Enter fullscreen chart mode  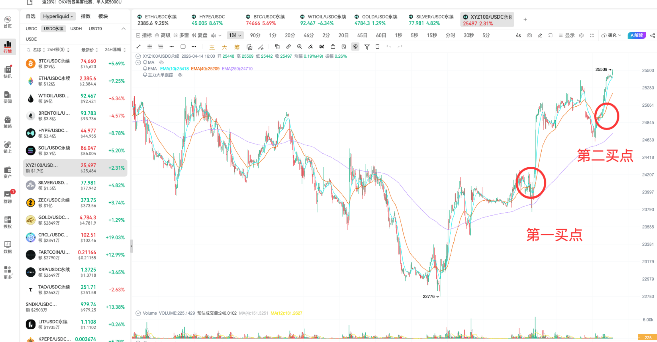(x=592, y=35)
